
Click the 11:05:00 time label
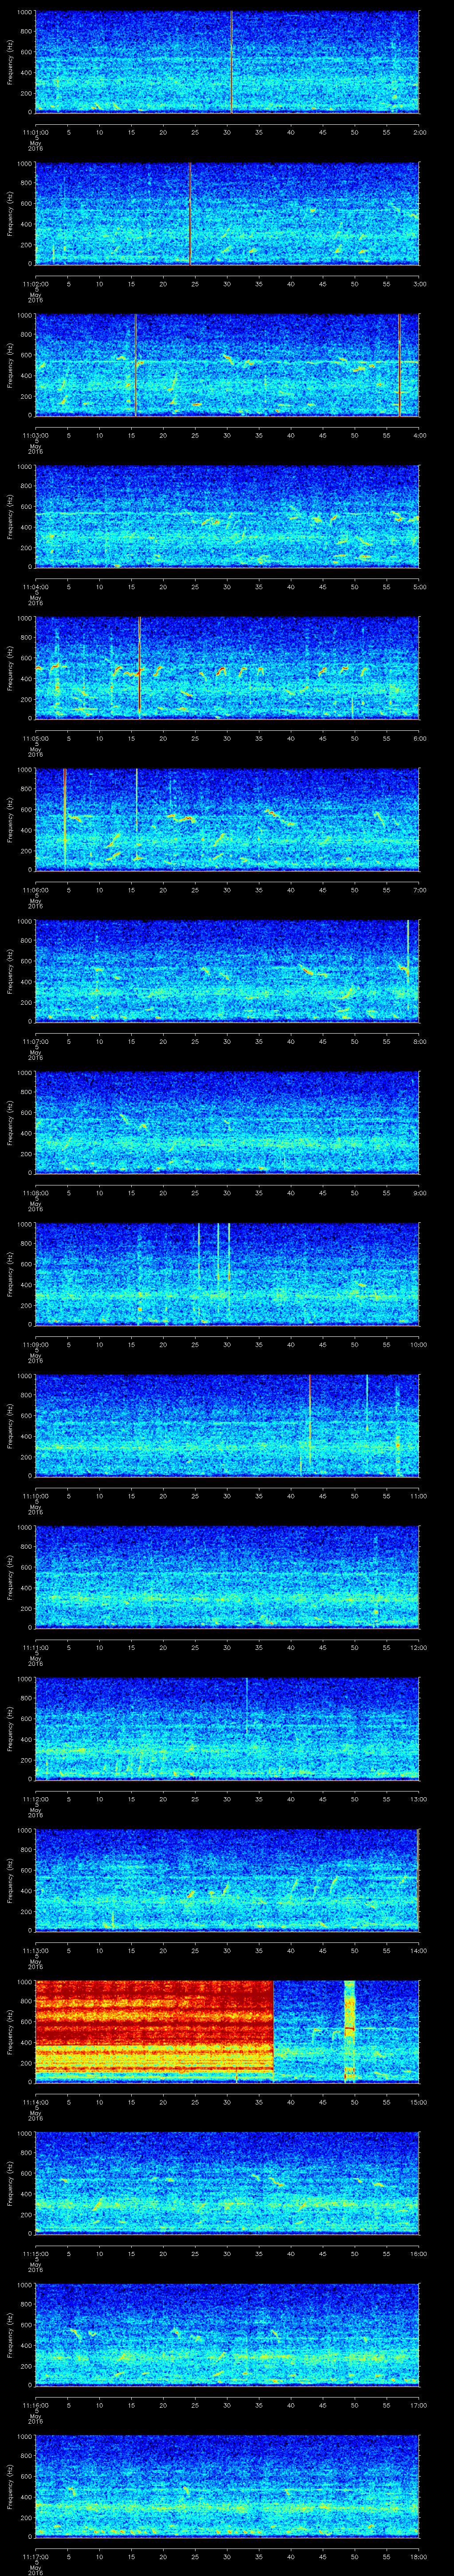click(35, 738)
